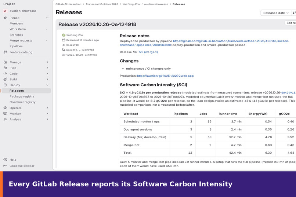Collapse the Pinned section chevron

pyautogui.click(x=47, y=18)
